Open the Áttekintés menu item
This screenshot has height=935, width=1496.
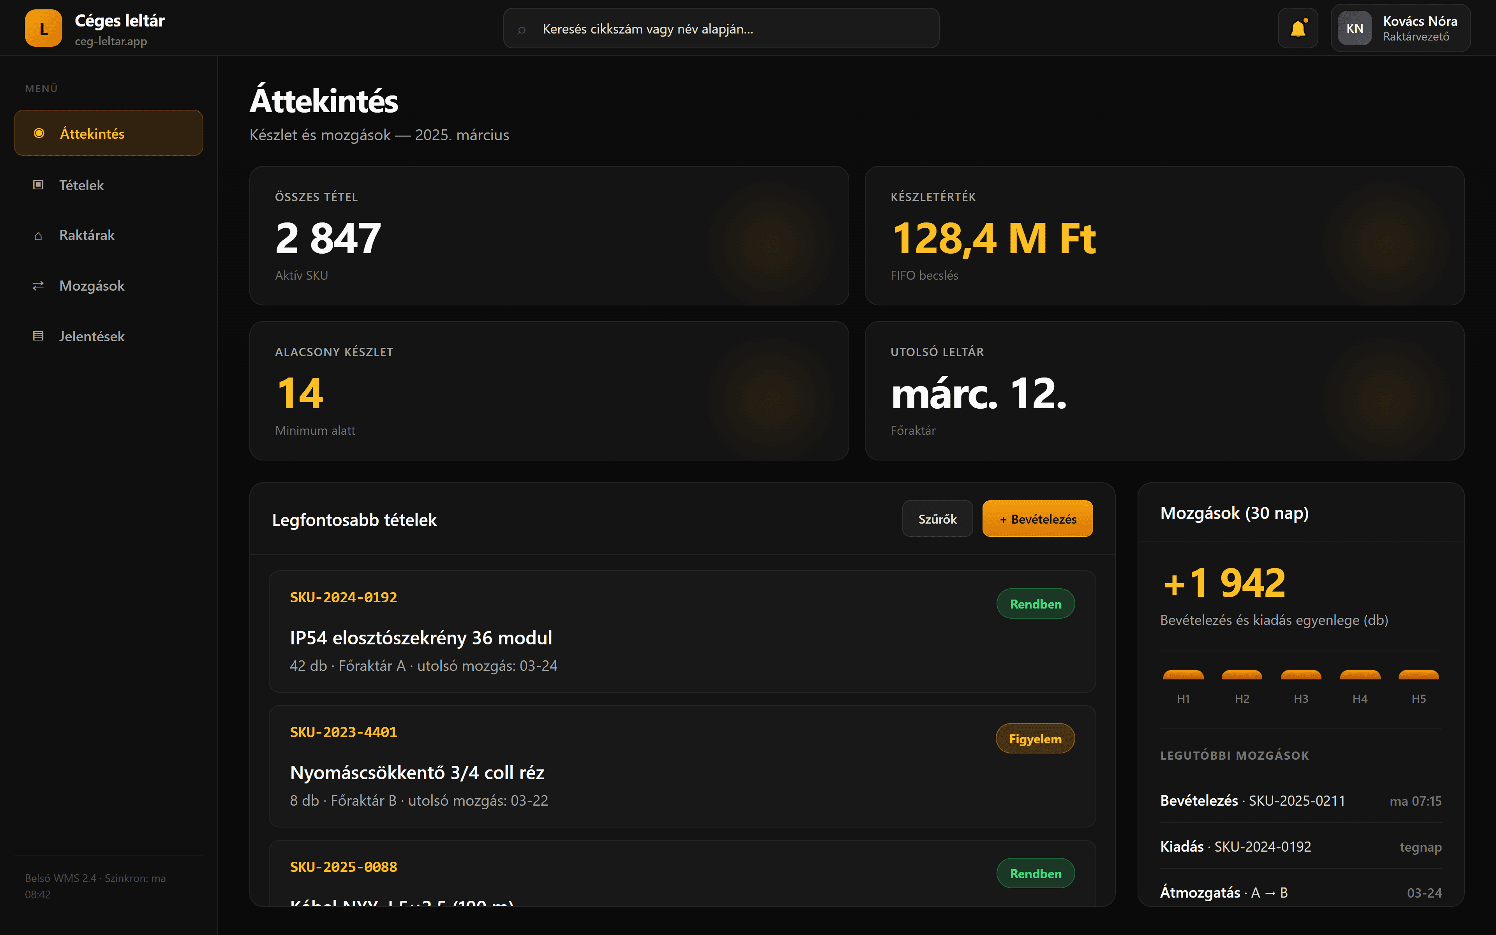coord(109,133)
